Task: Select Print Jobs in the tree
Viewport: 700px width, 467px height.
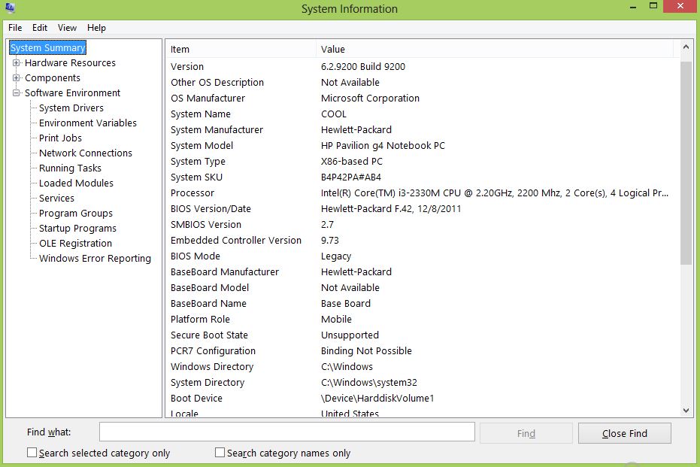Action: pyautogui.click(x=59, y=138)
